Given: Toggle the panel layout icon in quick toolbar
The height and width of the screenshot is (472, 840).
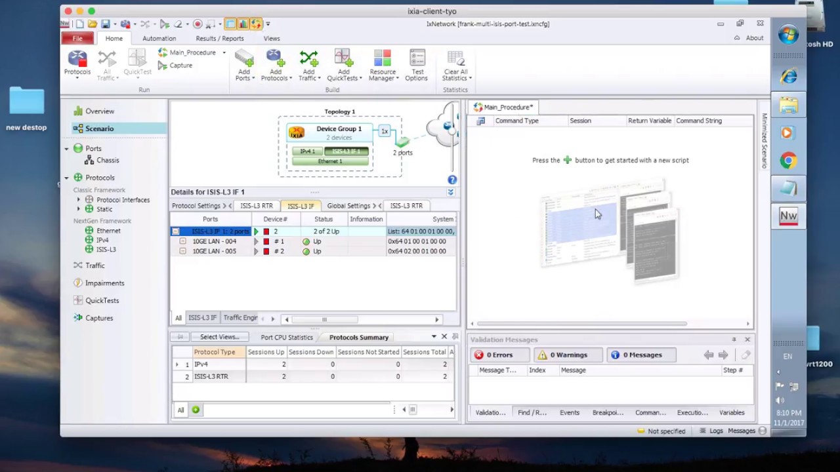Looking at the screenshot, I should click(x=230, y=24).
